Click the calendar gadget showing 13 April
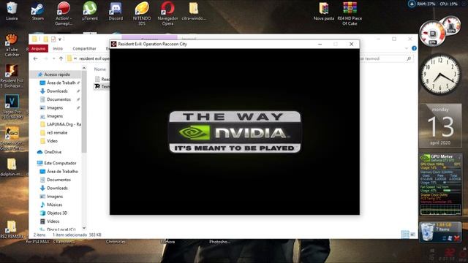Viewport: 468px width, 263px height. click(440, 126)
